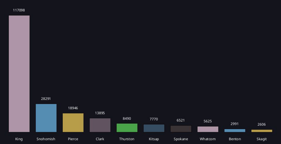This screenshot has width=281, height=144.
Task: Select the Snohomish axis label
Action: pos(46,139)
